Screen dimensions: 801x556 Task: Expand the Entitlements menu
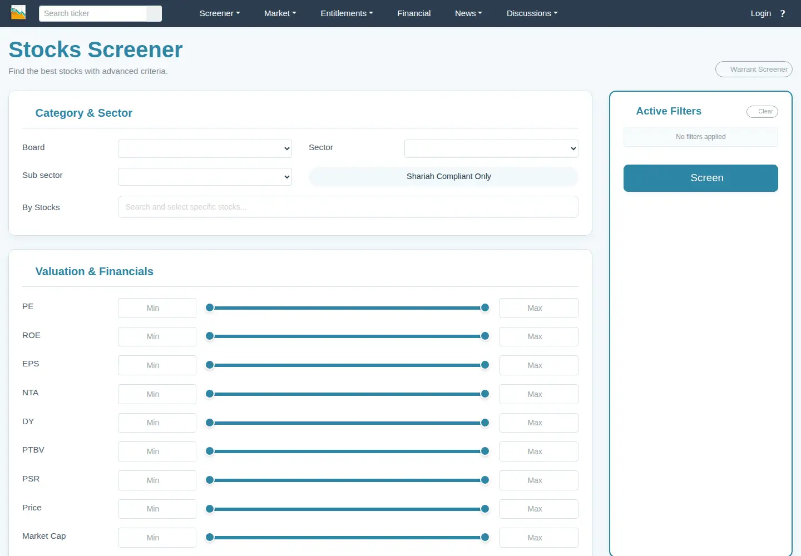(347, 13)
